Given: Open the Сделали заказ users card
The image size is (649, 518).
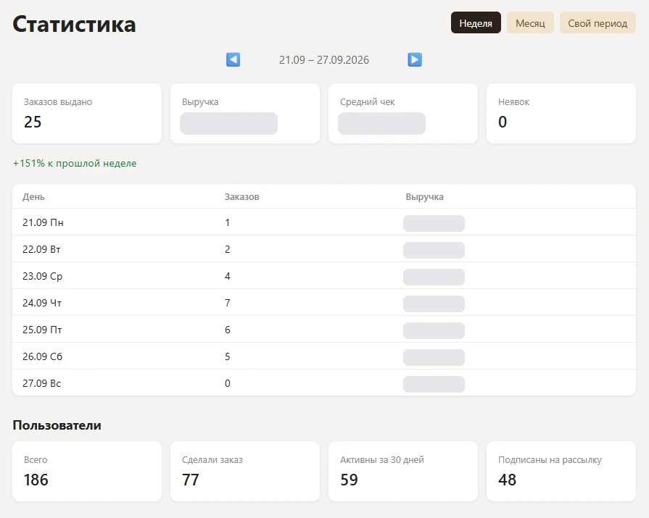Looking at the screenshot, I should (x=245, y=472).
